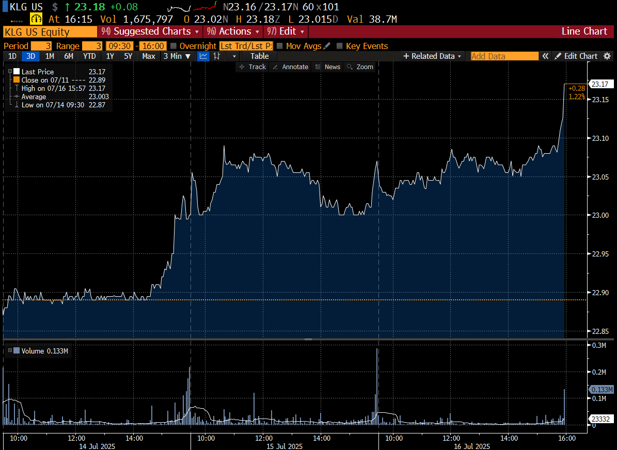Click the Track crosshair tool
Screen dimensions: 617x450
coord(252,67)
